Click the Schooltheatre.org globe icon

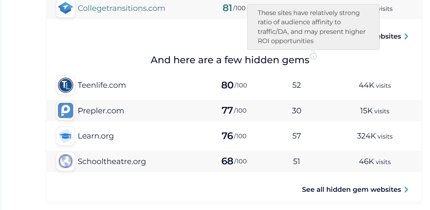66,161
